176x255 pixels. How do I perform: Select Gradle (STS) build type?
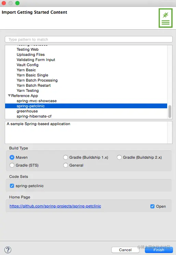click(12, 165)
